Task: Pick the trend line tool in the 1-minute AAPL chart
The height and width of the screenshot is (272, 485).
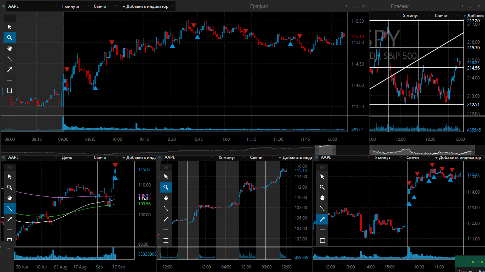Action: [x=10, y=59]
